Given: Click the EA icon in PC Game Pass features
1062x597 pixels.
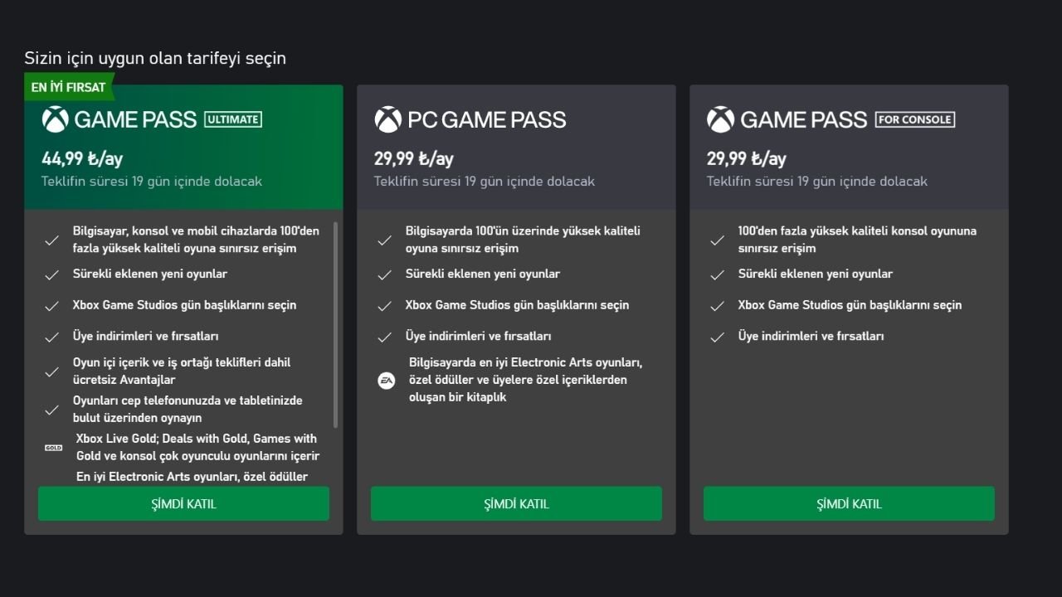Looking at the screenshot, I should pos(387,381).
